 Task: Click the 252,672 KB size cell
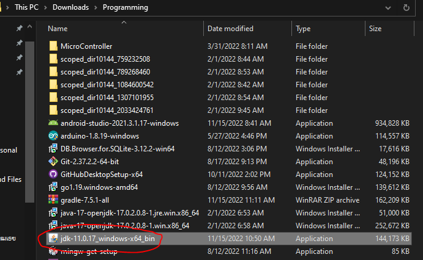[392, 226]
